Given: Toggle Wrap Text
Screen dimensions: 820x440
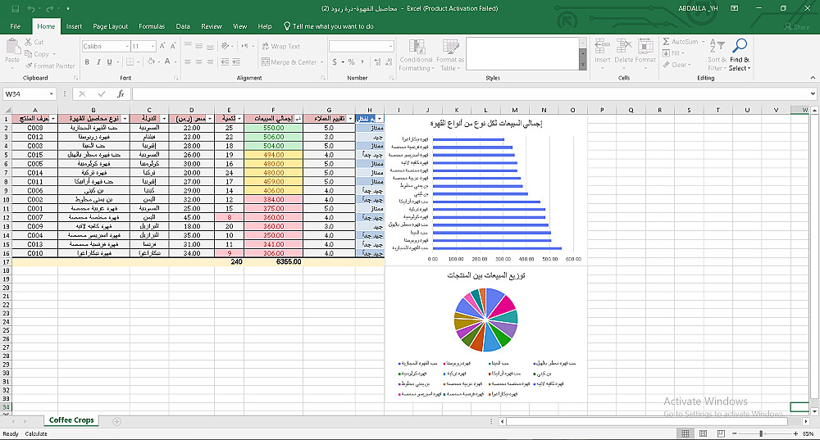Looking at the screenshot, I should [x=280, y=46].
